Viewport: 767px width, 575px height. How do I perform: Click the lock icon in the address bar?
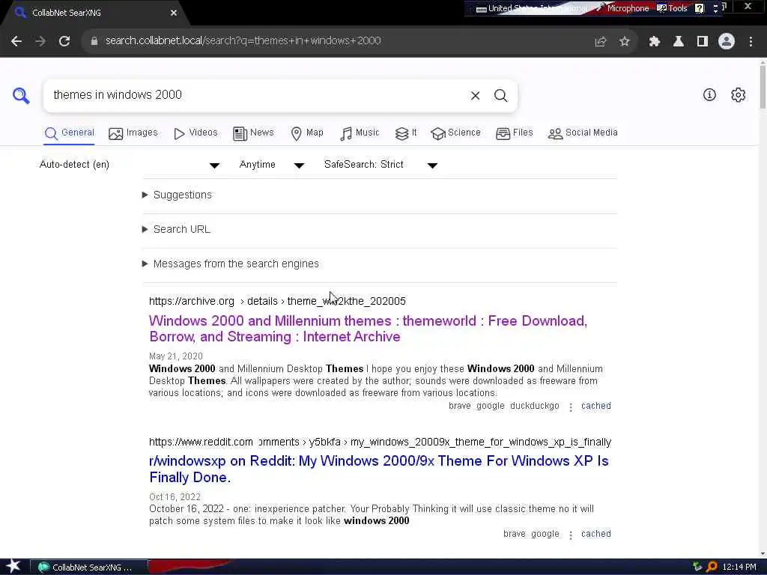[x=94, y=41]
